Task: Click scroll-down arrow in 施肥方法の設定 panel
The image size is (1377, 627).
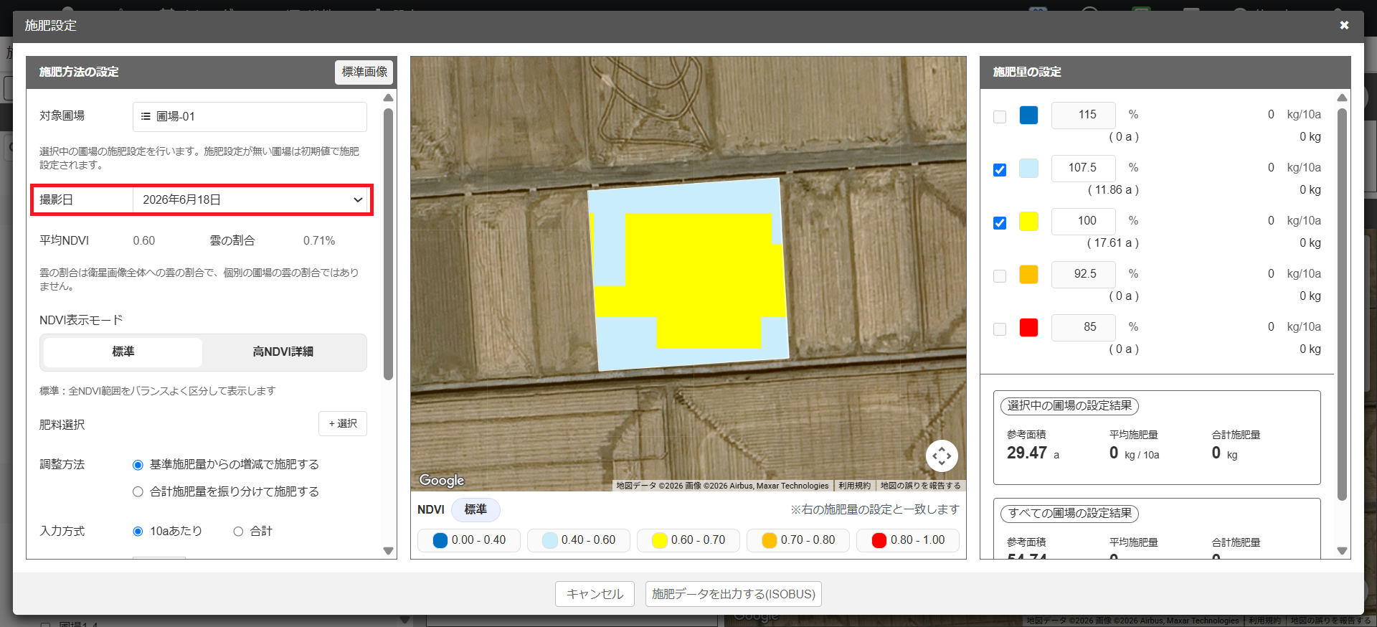Action: tap(388, 551)
